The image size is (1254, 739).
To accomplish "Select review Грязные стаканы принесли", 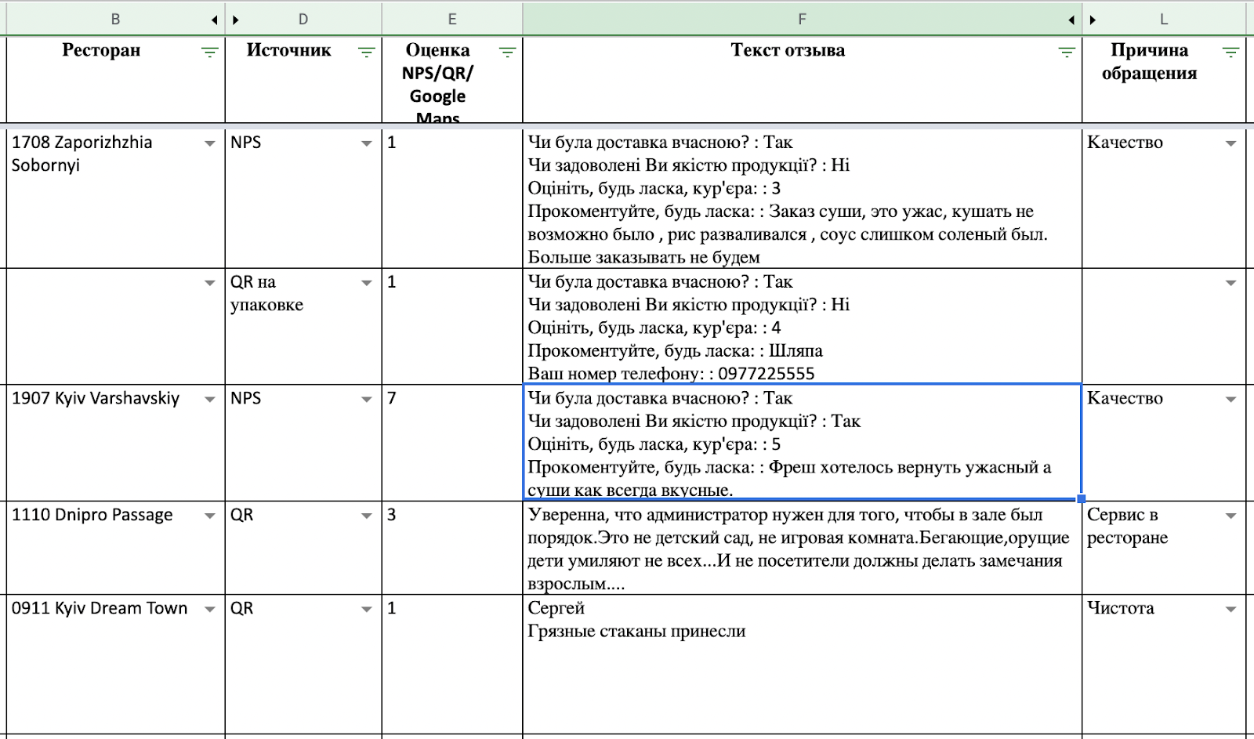I will (x=803, y=665).
